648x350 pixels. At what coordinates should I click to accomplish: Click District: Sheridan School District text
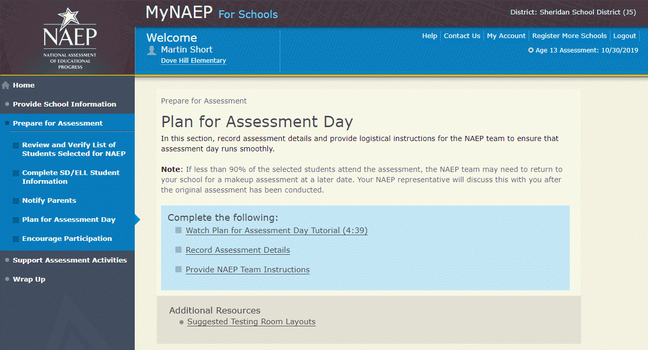pyautogui.click(x=573, y=12)
